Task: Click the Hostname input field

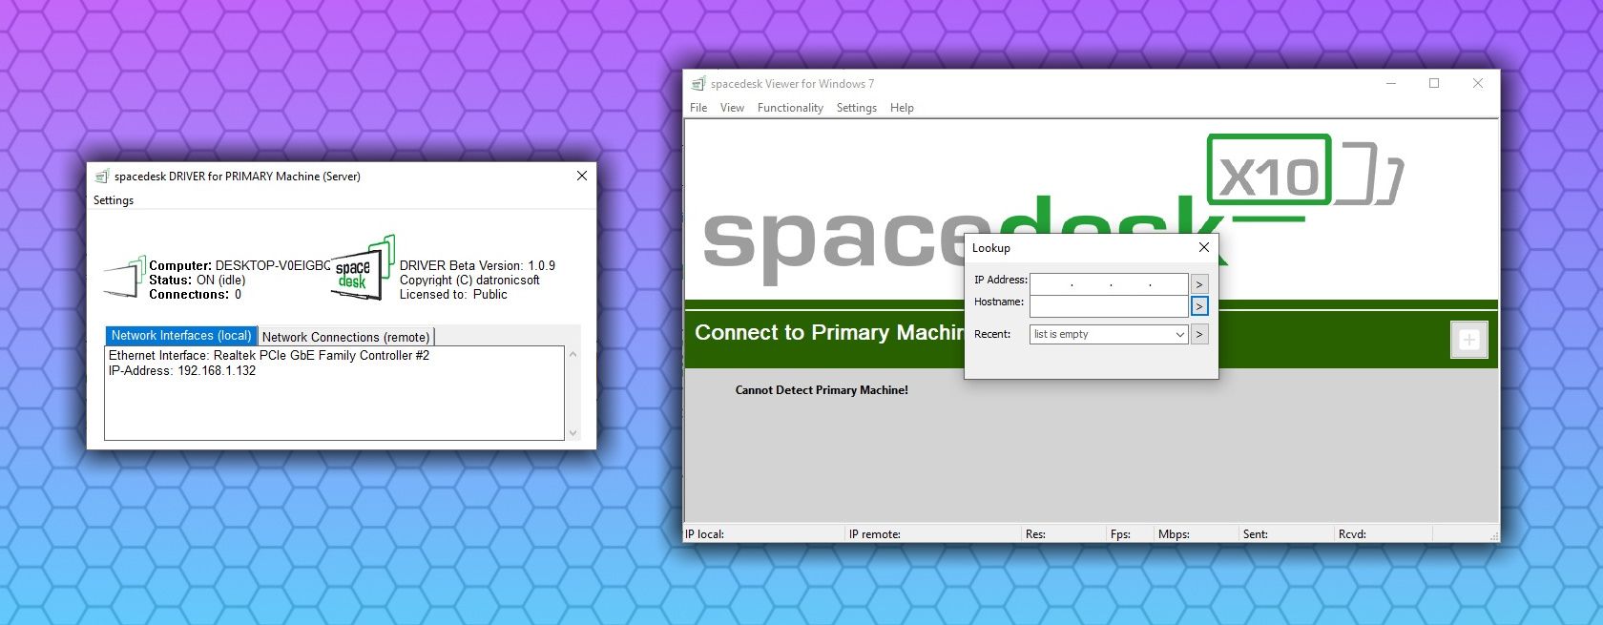Action: tap(1109, 305)
